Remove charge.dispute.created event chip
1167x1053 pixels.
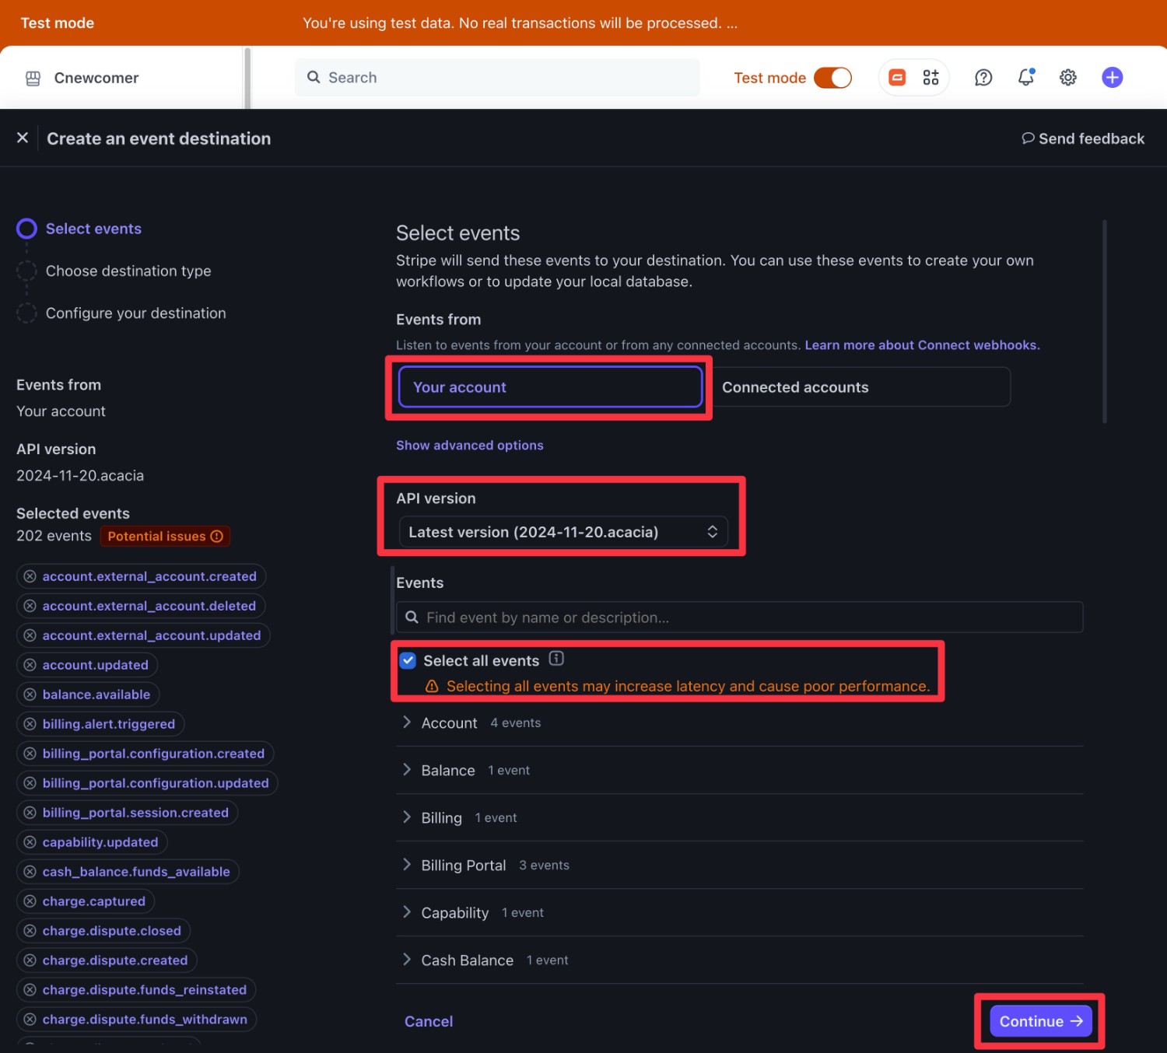pyautogui.click(x=30, y=960)
